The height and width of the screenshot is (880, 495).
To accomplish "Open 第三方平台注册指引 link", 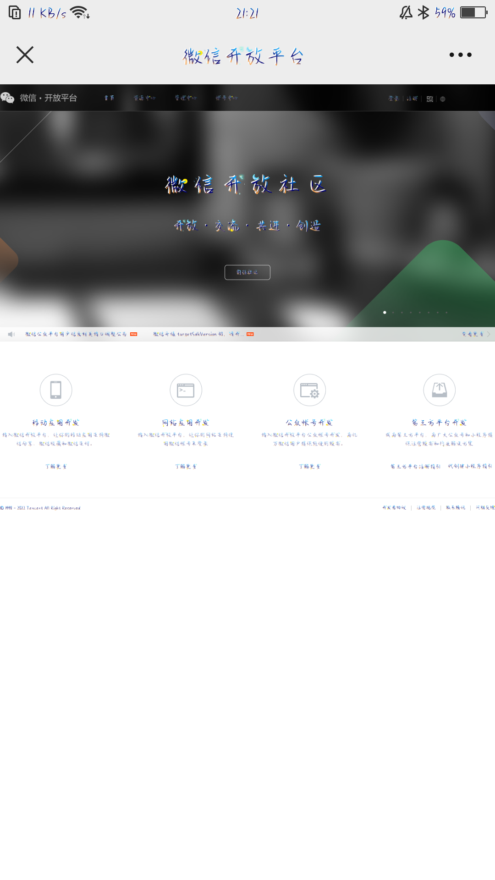I will 416,466.
